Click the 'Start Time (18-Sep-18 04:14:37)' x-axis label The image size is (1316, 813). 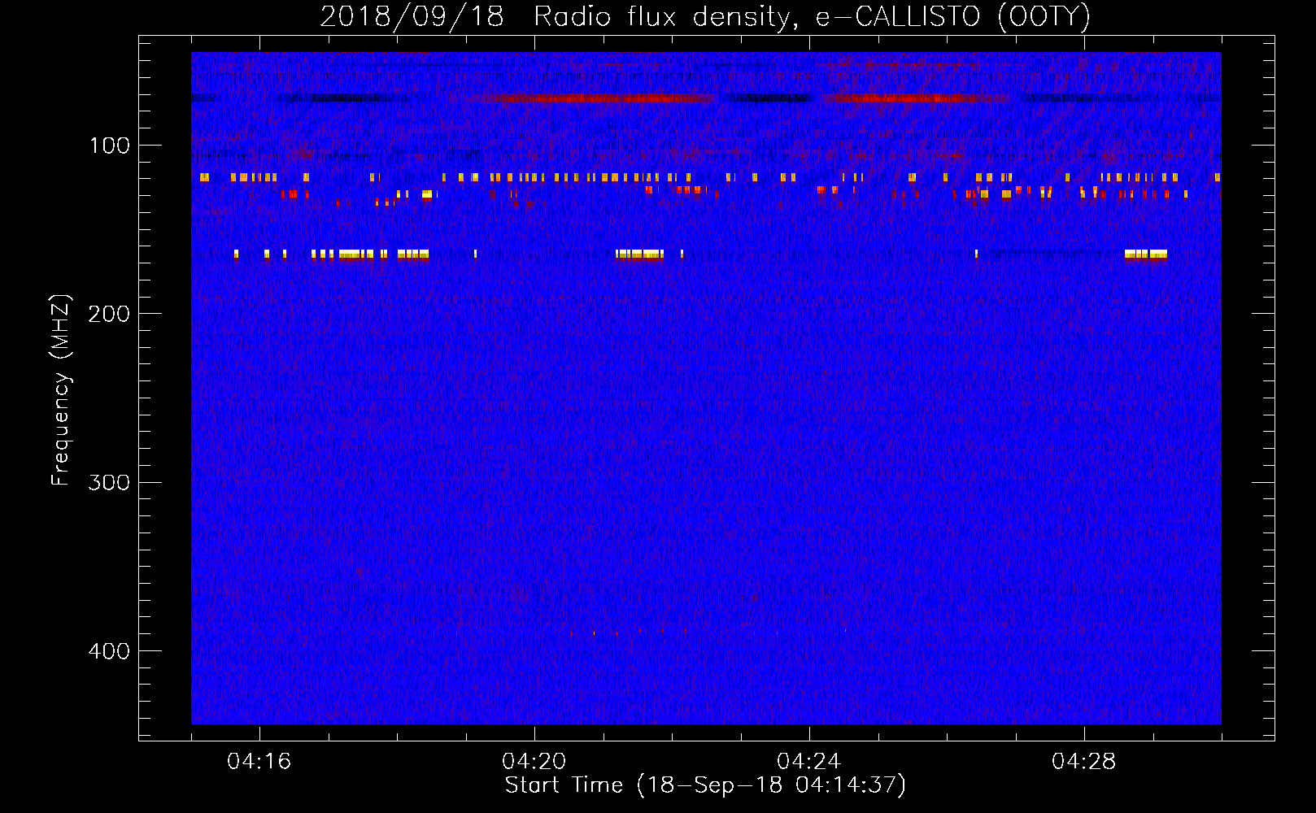(705, 785)
